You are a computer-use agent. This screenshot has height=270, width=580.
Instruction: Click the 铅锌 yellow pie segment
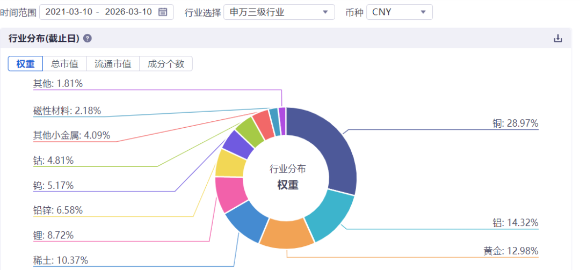coord(230,163)
